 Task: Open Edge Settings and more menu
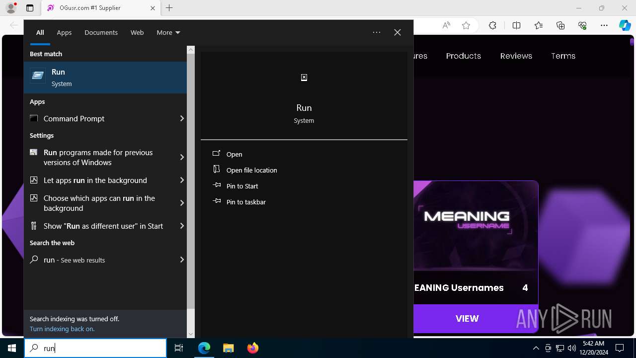(x=604, y=25)
